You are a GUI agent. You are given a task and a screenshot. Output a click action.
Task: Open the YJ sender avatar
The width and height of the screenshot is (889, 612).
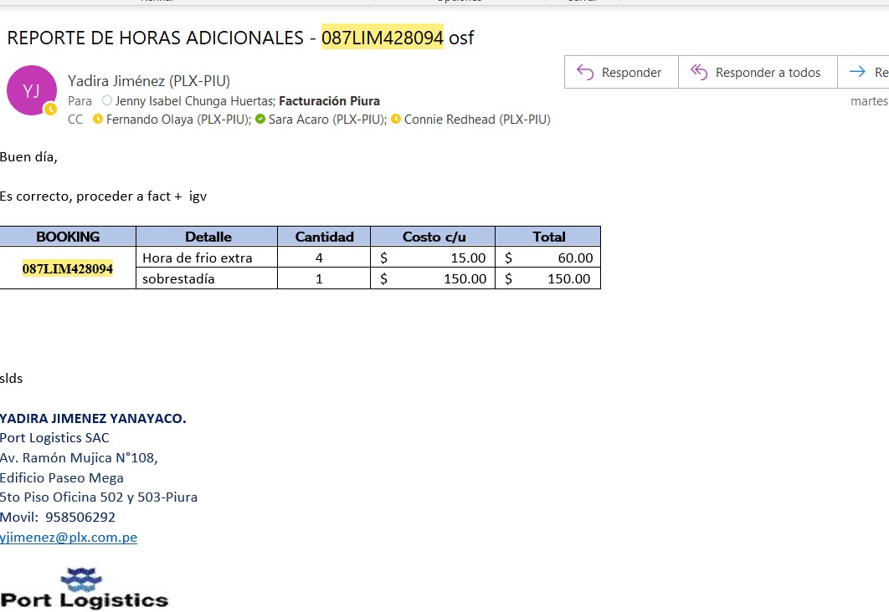(x=31, y=90)
